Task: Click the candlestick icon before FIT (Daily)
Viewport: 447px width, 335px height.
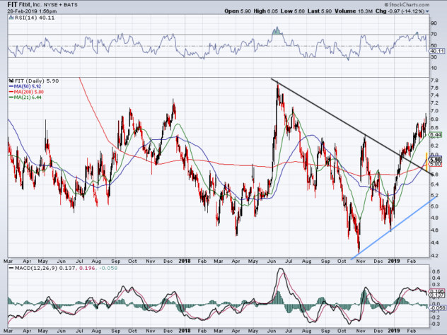Action: pyautogui.click(x=11, y=81)
